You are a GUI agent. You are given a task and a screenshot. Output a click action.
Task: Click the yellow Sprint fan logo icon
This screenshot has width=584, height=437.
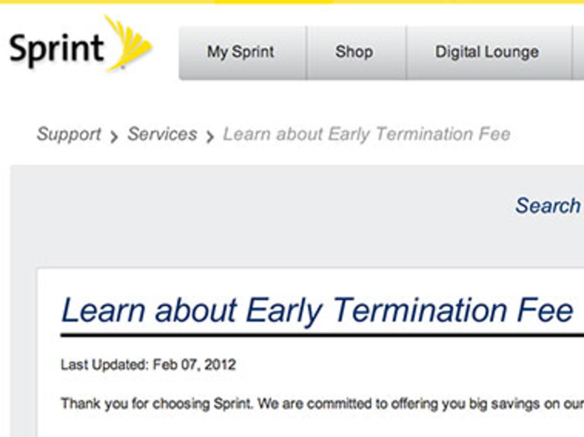click(x=129, y=43)
